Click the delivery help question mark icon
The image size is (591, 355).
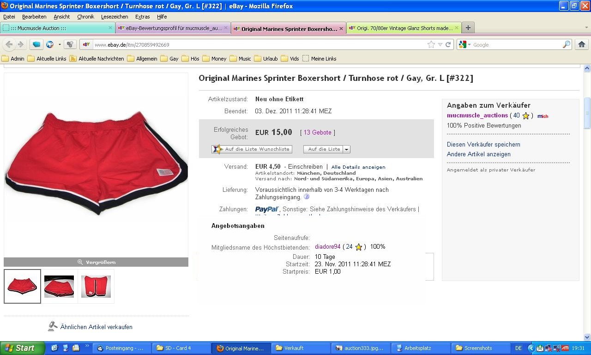[x=307, y=197]
